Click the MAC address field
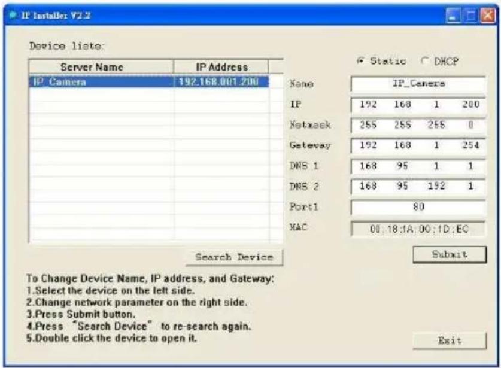This screenshot has width=501, height=368. pyautogui.click(x=418, y=229)
